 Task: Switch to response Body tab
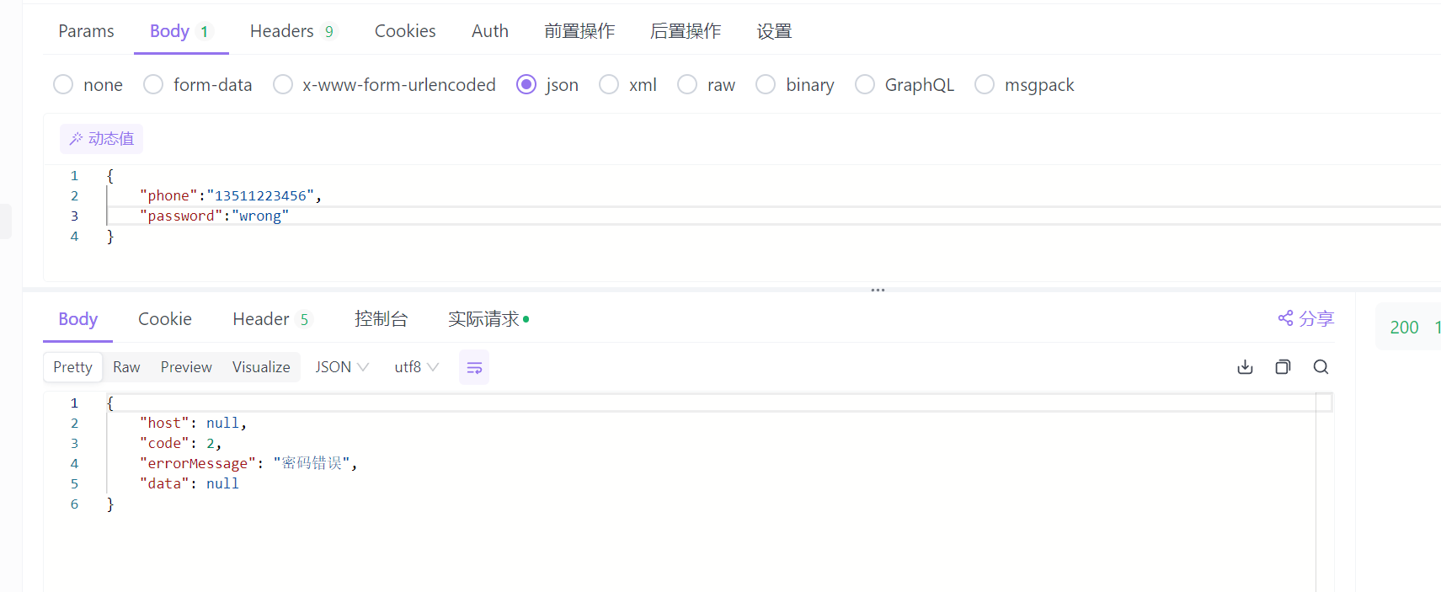pos(77,319)
